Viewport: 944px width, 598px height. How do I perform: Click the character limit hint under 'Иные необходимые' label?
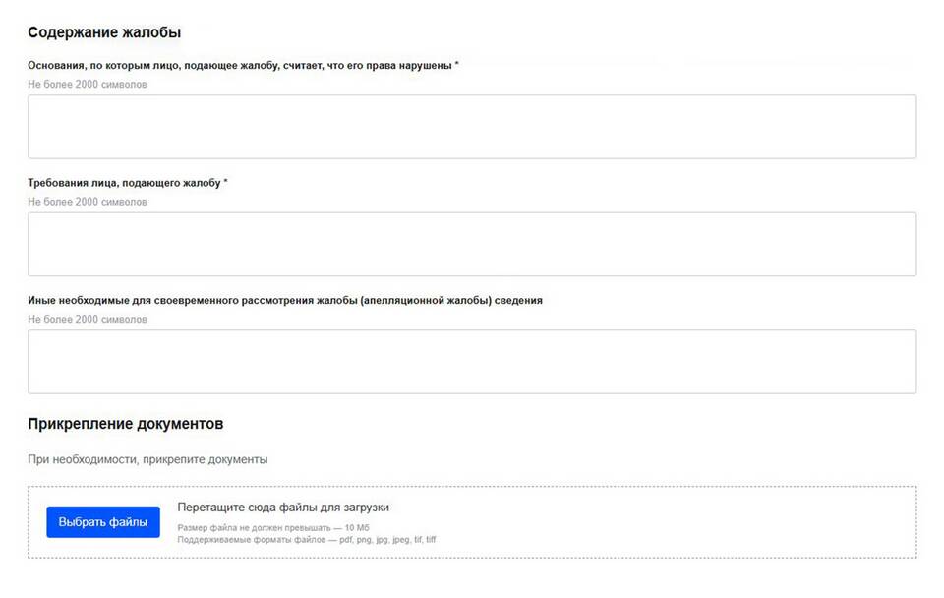tap(88, 319)
